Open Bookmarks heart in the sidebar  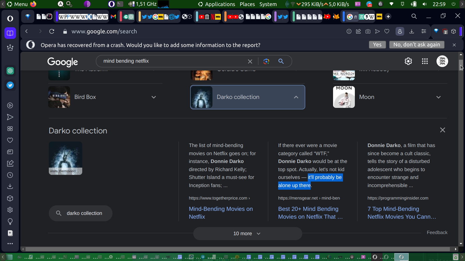tap(10, 140)
